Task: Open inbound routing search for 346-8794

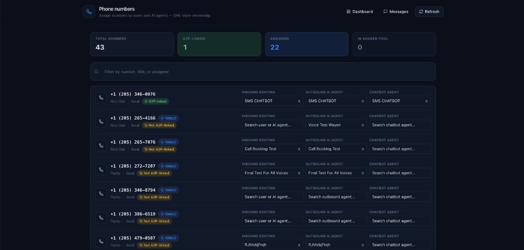Action: click(272, 197)
